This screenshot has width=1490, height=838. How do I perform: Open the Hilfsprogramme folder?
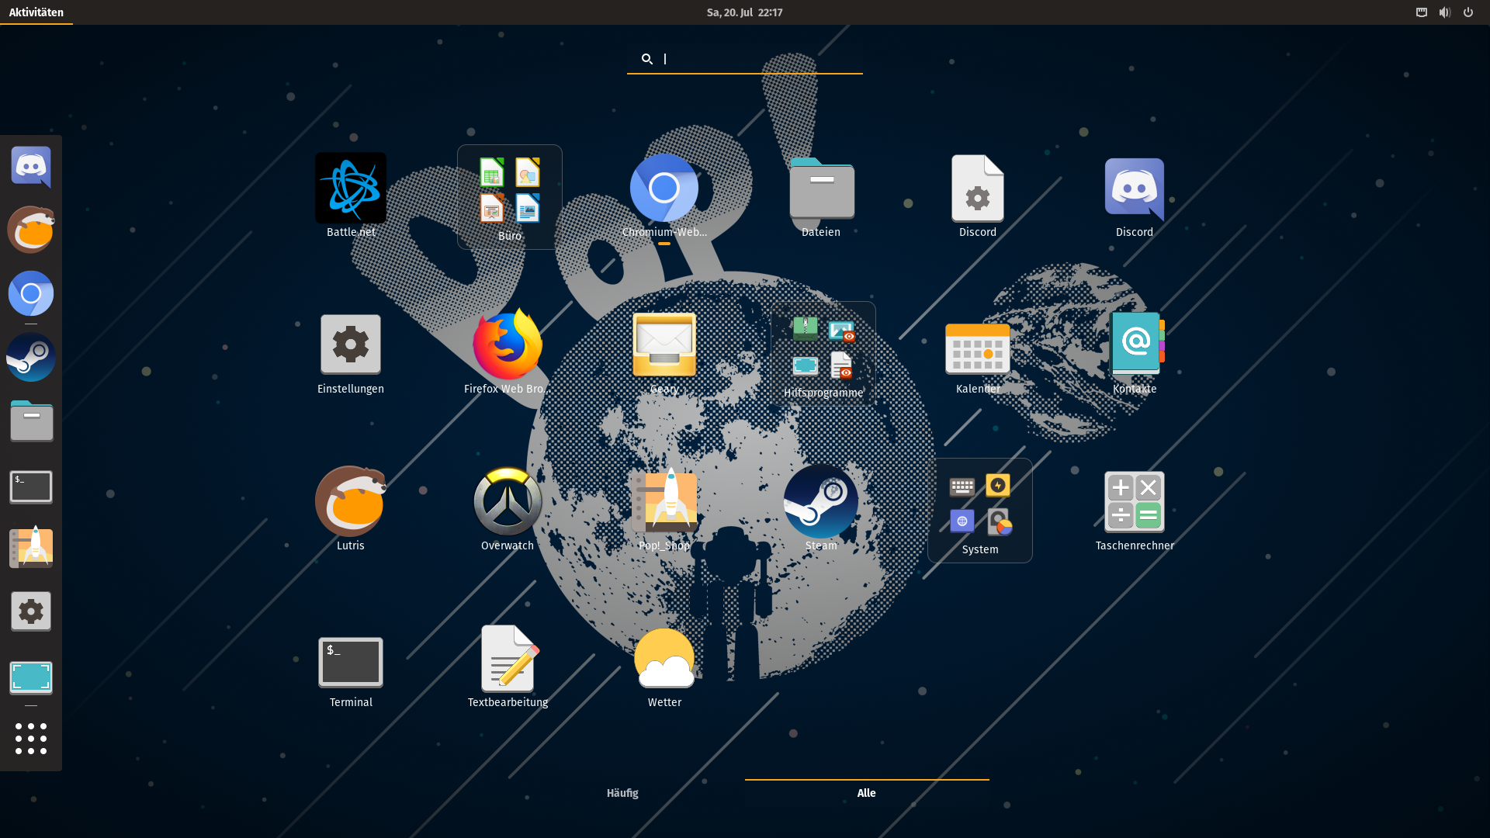(x=823, y=355)
